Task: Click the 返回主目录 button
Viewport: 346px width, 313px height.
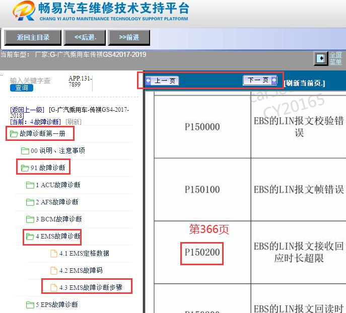Action: click(x=33, y=38)
